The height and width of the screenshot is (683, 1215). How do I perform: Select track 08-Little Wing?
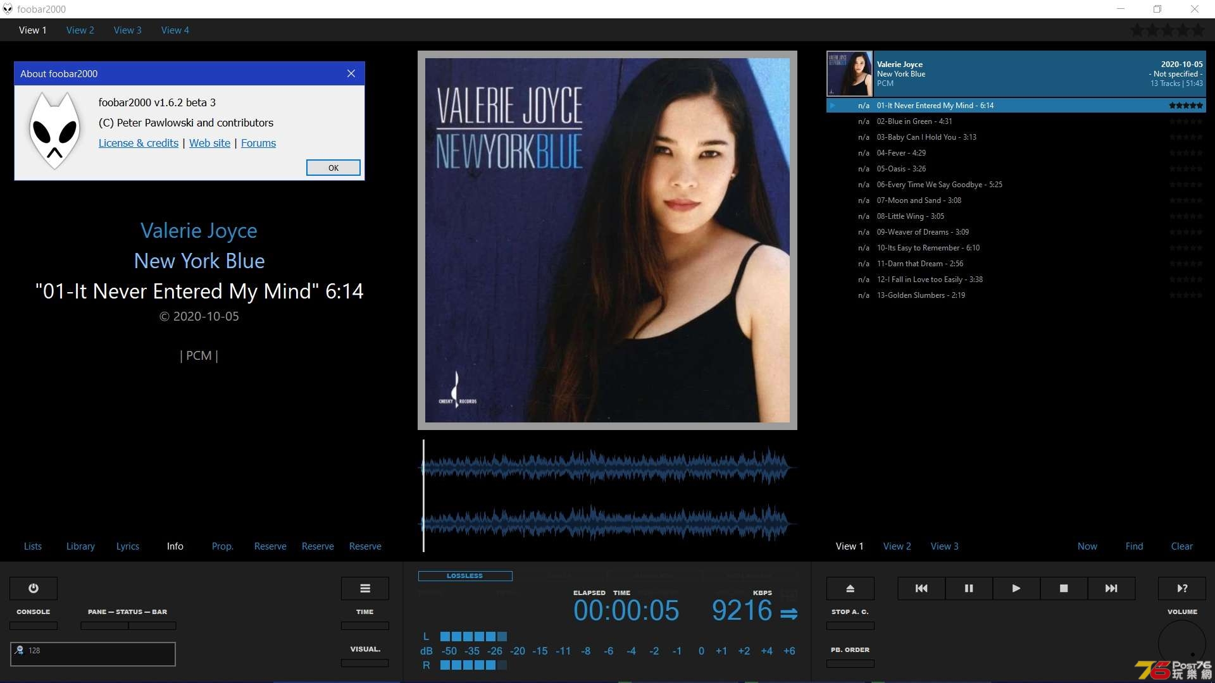(x=1016, y=216)
